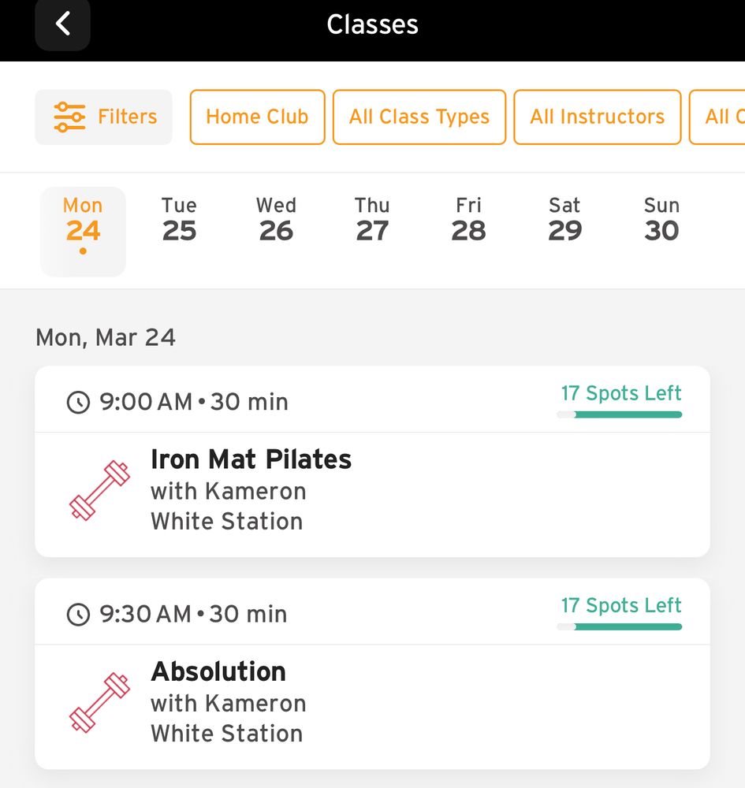Open the All Class Types filter

[x=419, y=117]
